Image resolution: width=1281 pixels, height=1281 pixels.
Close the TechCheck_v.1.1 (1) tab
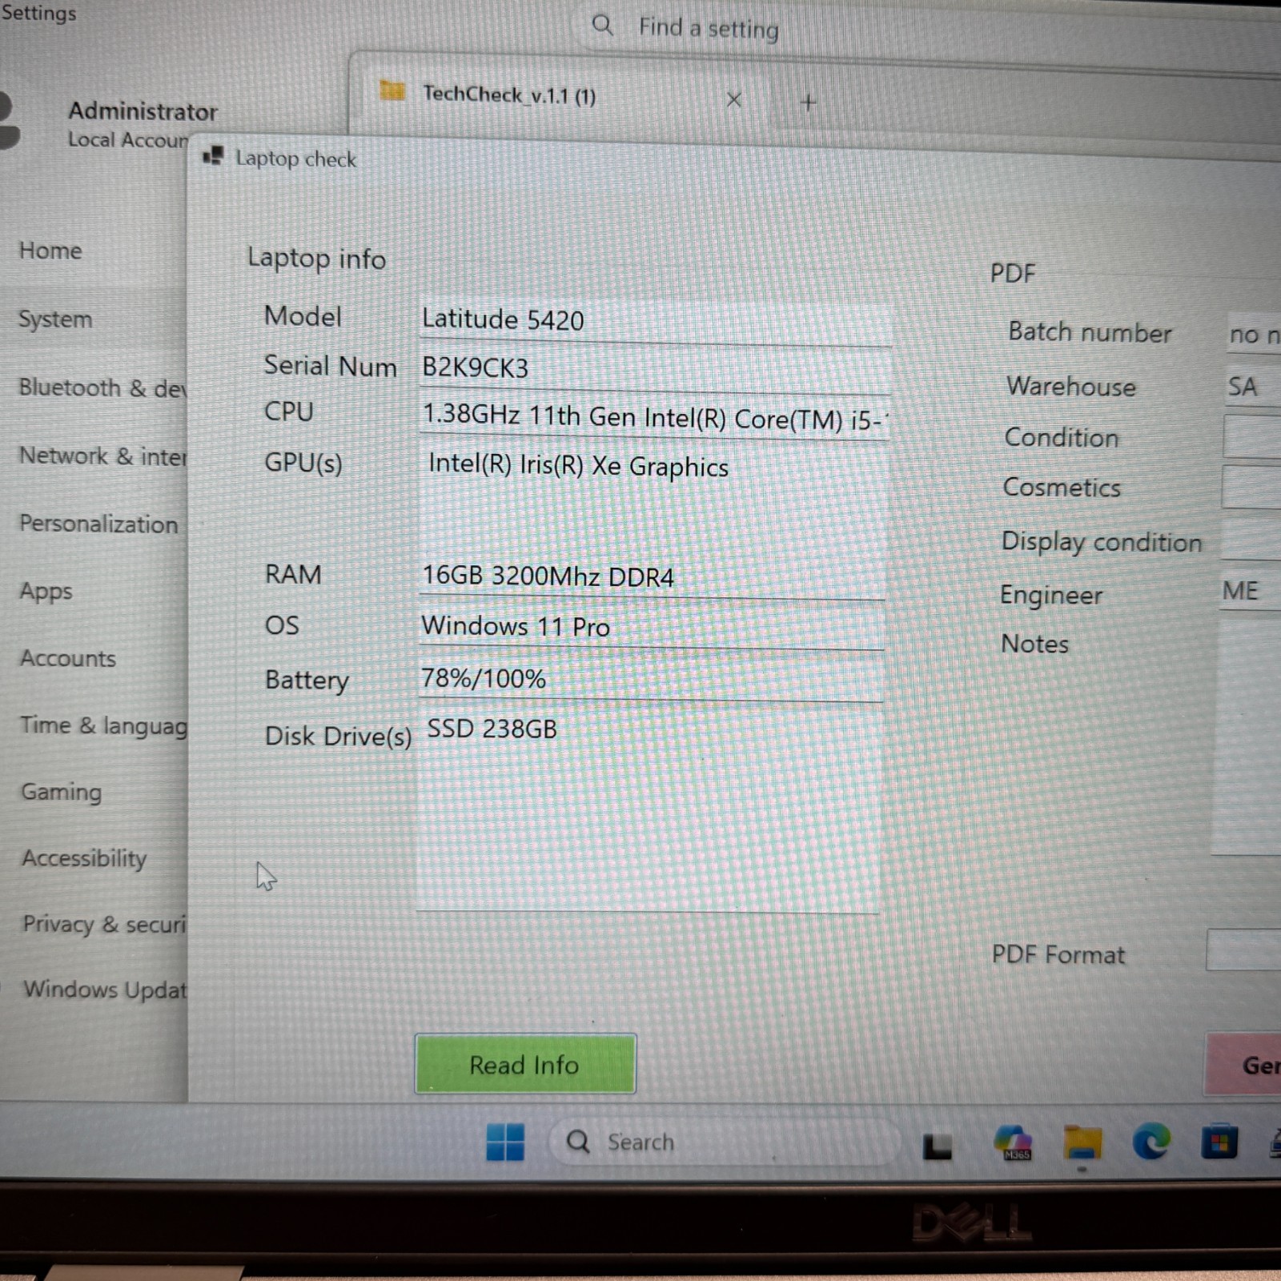[733, 100]
